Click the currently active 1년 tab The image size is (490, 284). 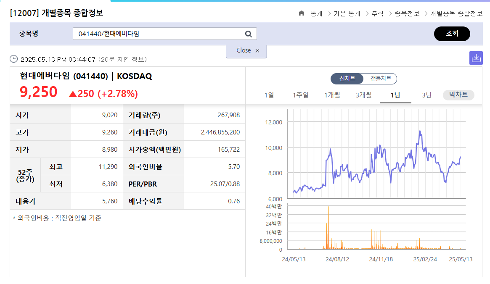(x=395, y=95)
